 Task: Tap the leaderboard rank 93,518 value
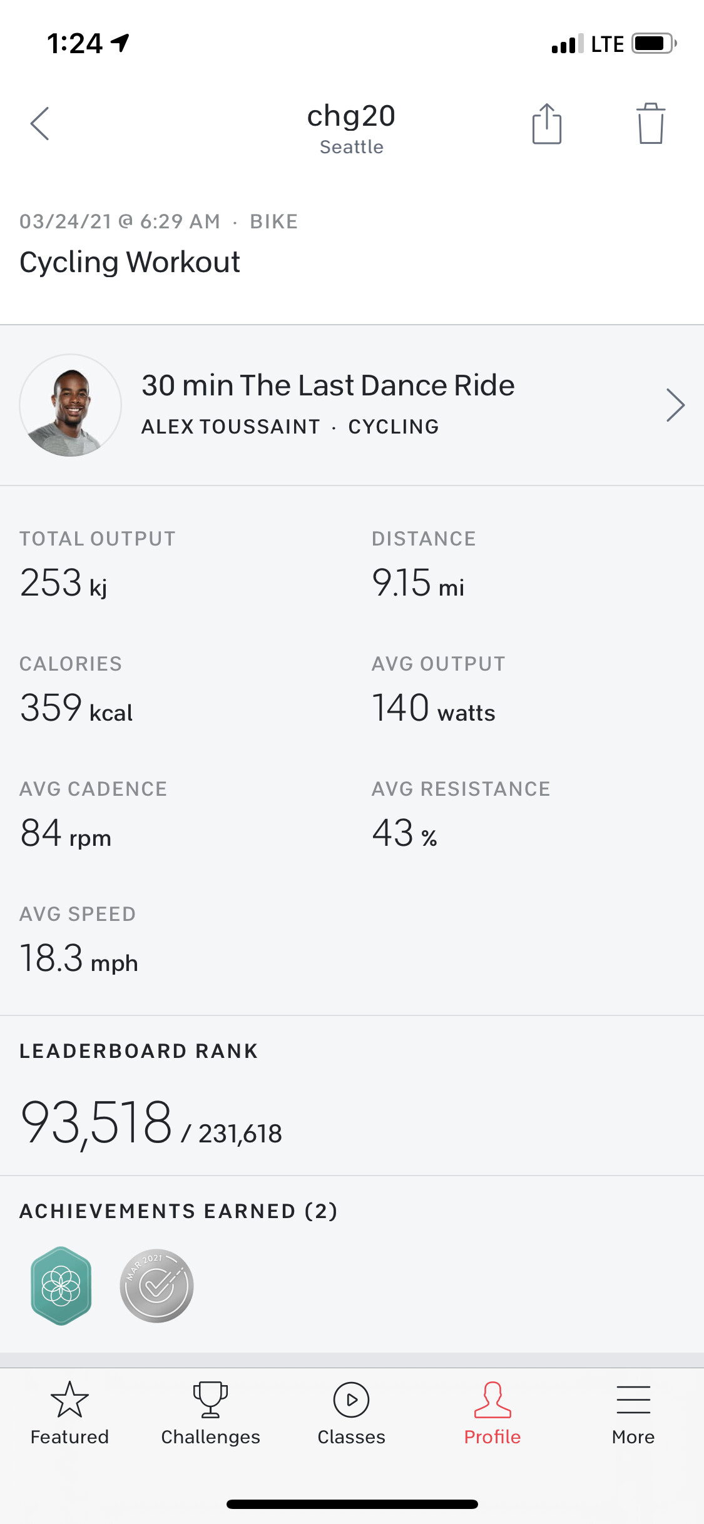(96, 1124)
